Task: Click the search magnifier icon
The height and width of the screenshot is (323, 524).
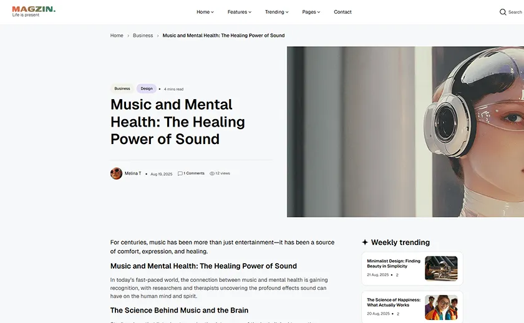Action: click(503, 12)
